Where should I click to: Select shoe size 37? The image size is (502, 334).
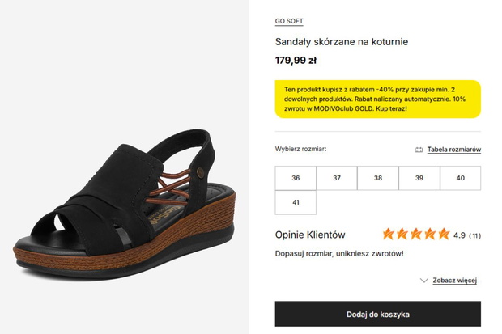(x=337, y=178)
